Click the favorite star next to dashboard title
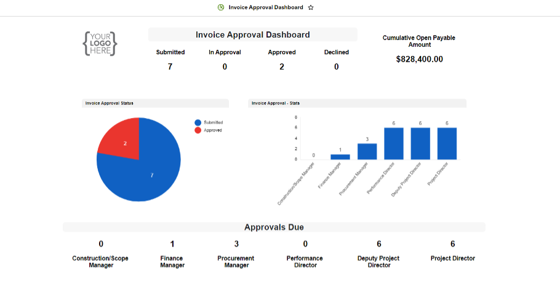The width and height of the screenshot is (560, 300). [x=311, y=7]
